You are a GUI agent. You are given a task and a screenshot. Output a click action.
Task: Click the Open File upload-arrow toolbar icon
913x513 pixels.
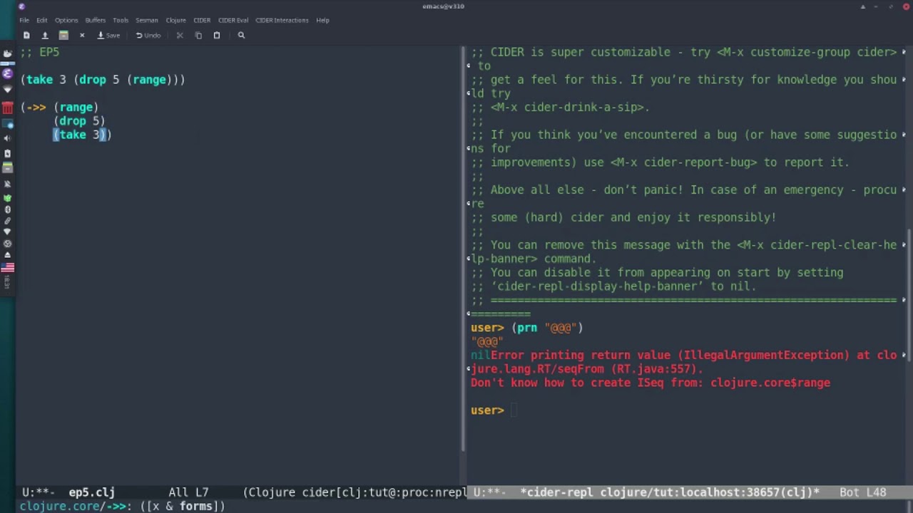pyautogui.click(x=45, y=35)
